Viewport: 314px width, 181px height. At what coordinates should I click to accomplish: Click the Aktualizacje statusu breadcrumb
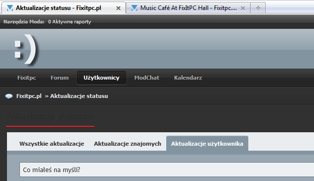tap(79, 96)
